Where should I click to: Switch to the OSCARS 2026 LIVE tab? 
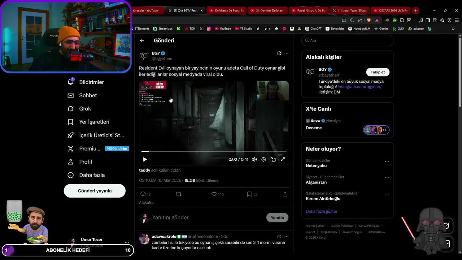[x=391, y=10]
